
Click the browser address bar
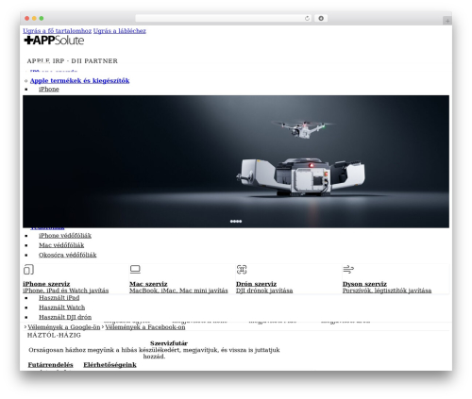coord(224,18)
